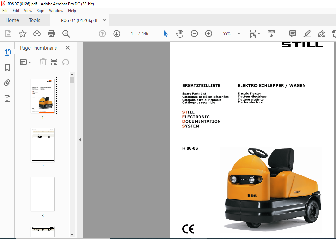
Task: Click the scrolling mode keyboard icon
Action: tap(271, 34)
